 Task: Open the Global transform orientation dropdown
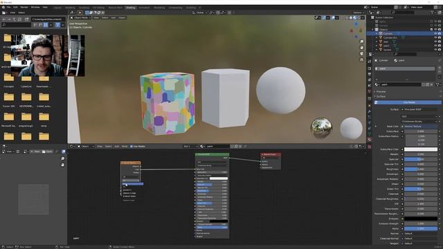coord(199,12)
